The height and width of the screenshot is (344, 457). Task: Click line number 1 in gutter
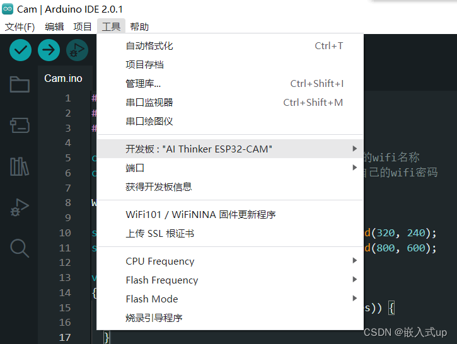pyautogui.click(x=68, y=98)
